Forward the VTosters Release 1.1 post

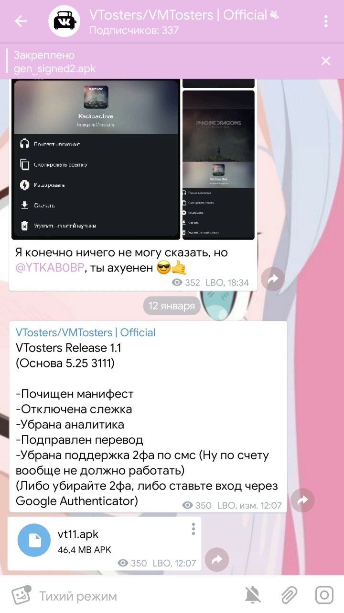[x=302, y=500]
